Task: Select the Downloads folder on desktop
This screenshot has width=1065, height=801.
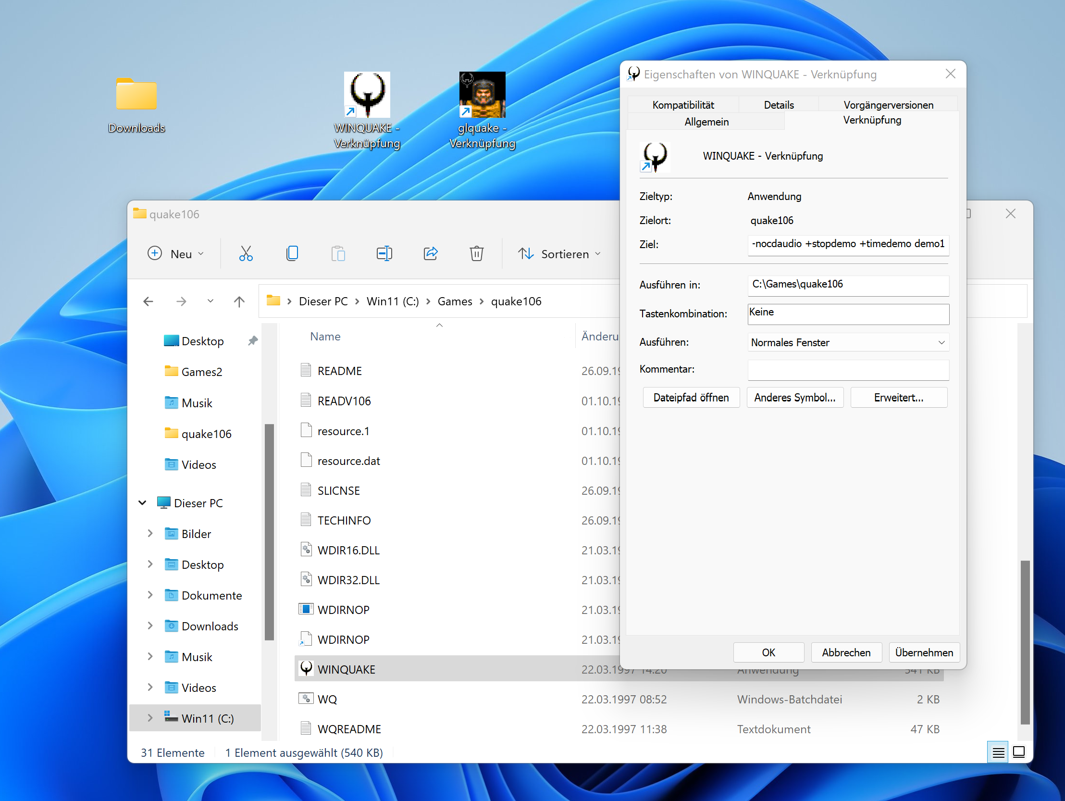Action: tap(136, 95)
